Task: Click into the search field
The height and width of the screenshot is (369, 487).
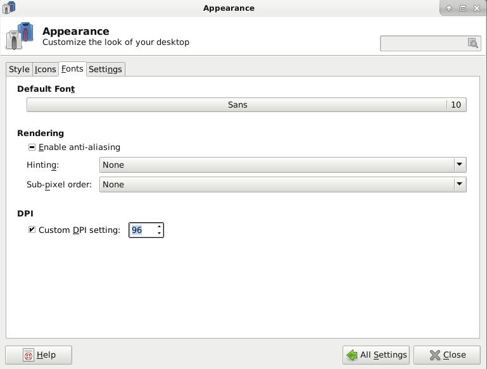Action: click(423, 43)
